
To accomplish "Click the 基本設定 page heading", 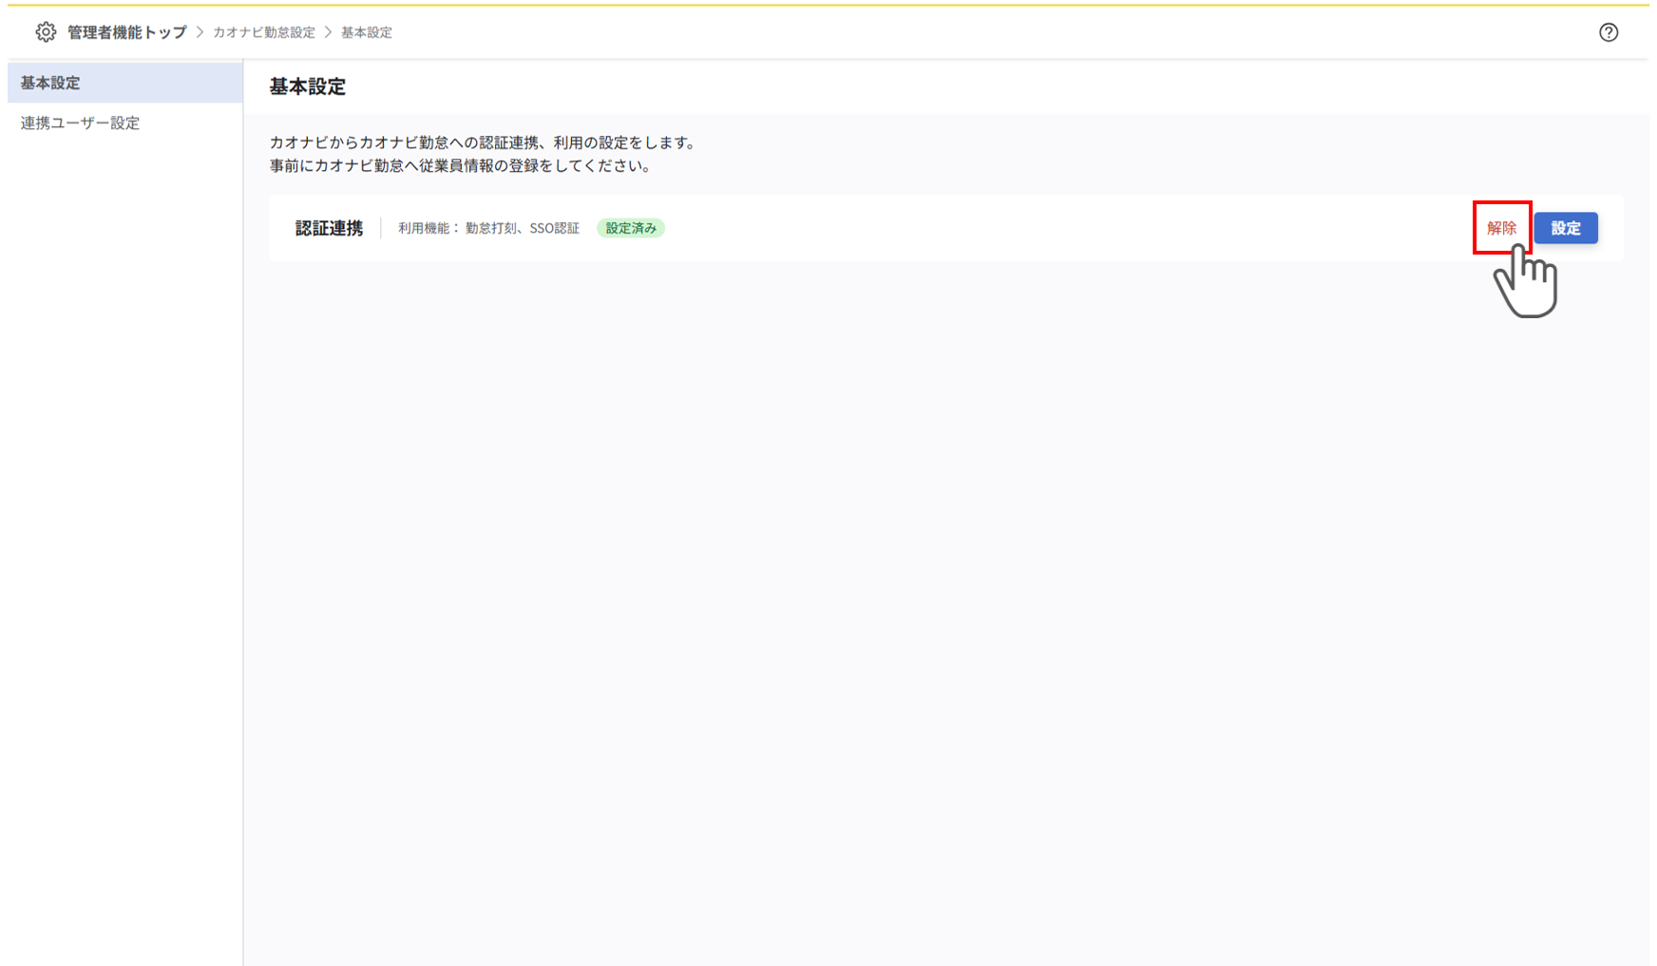I will tap(306, 86).
